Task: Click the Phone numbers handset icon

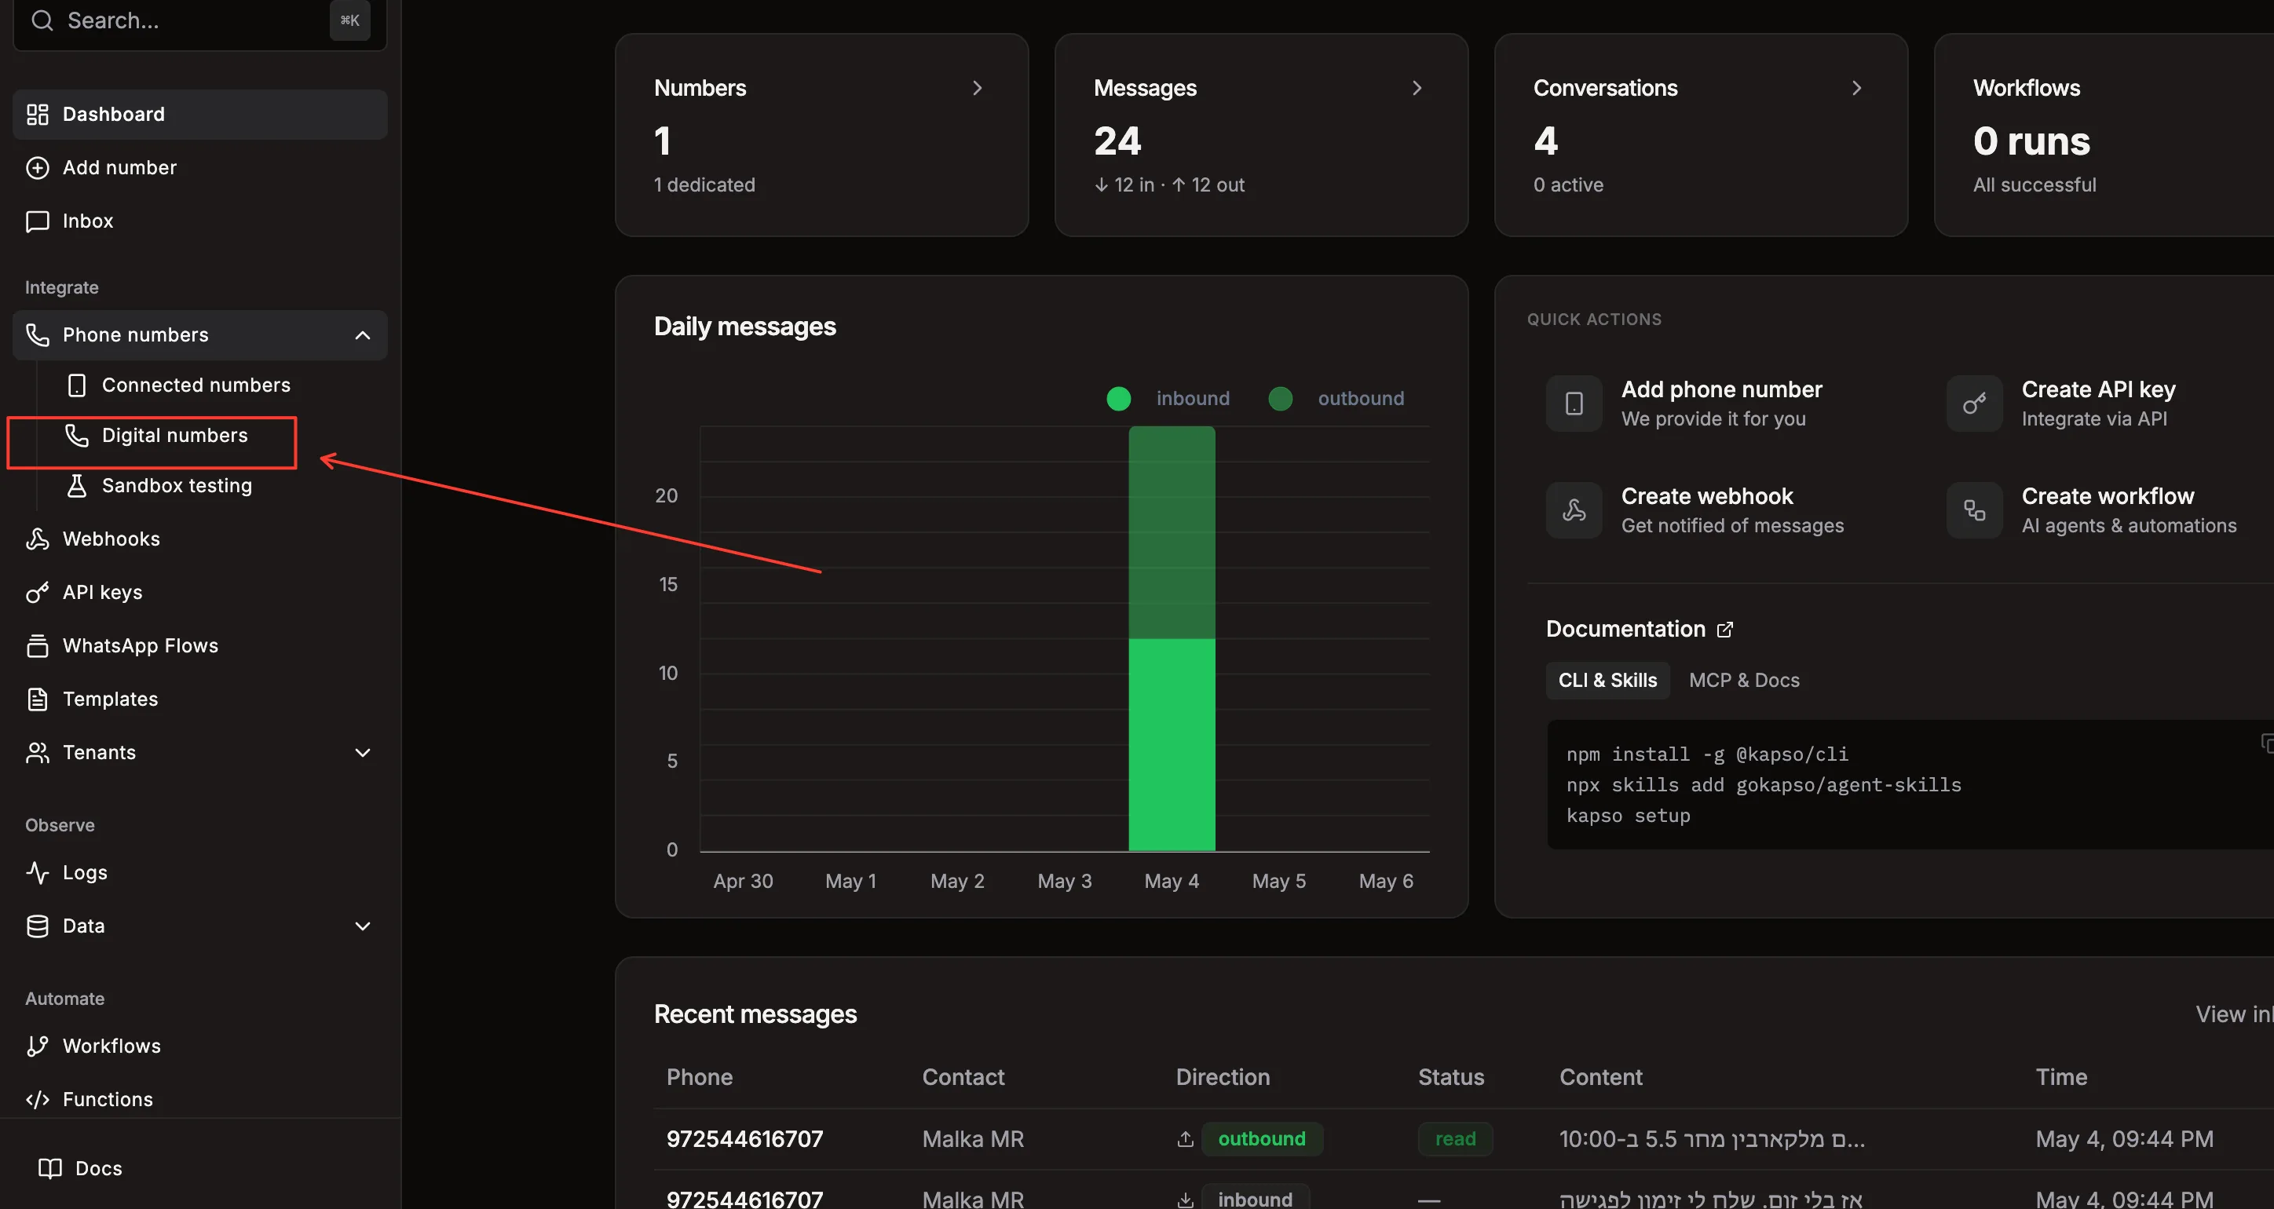Action: click(x=37, y=335)
